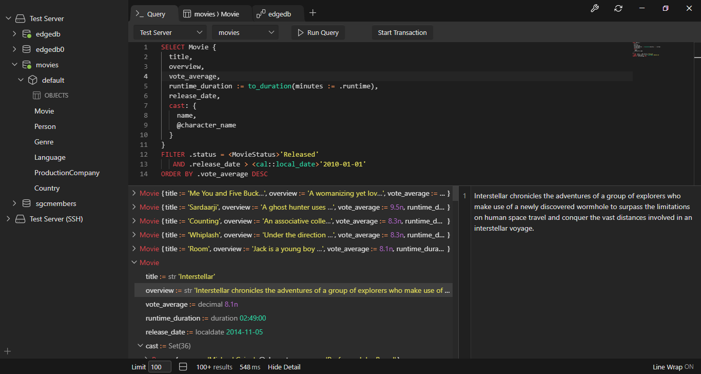Expand the 'Sardaarji' Movie result row
The width and height of the screenshot is (701, 374).
[134, 207]
